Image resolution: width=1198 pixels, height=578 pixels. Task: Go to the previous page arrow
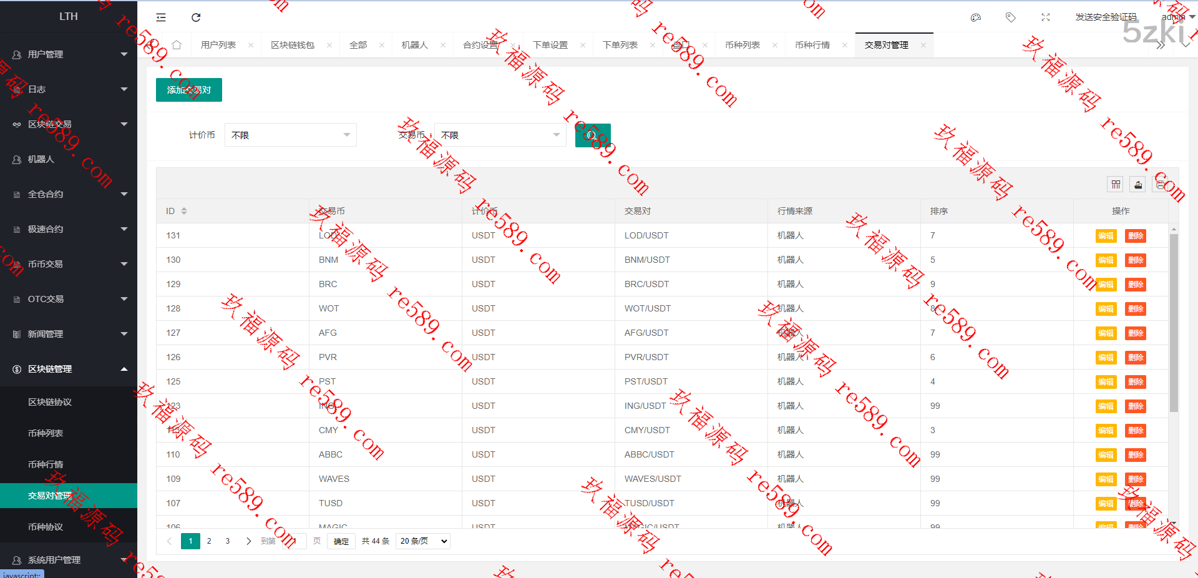coord(169,541)
